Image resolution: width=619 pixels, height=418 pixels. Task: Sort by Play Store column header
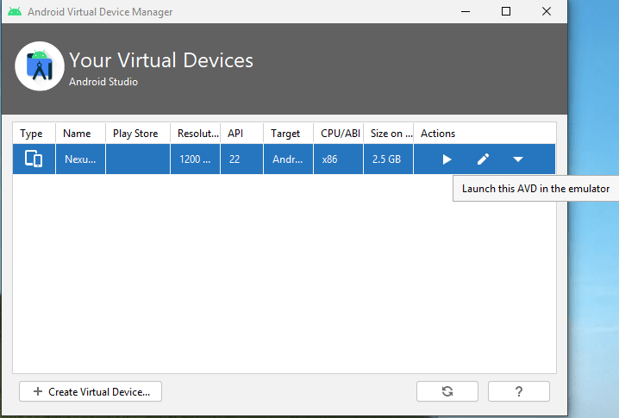coord(138,134)
